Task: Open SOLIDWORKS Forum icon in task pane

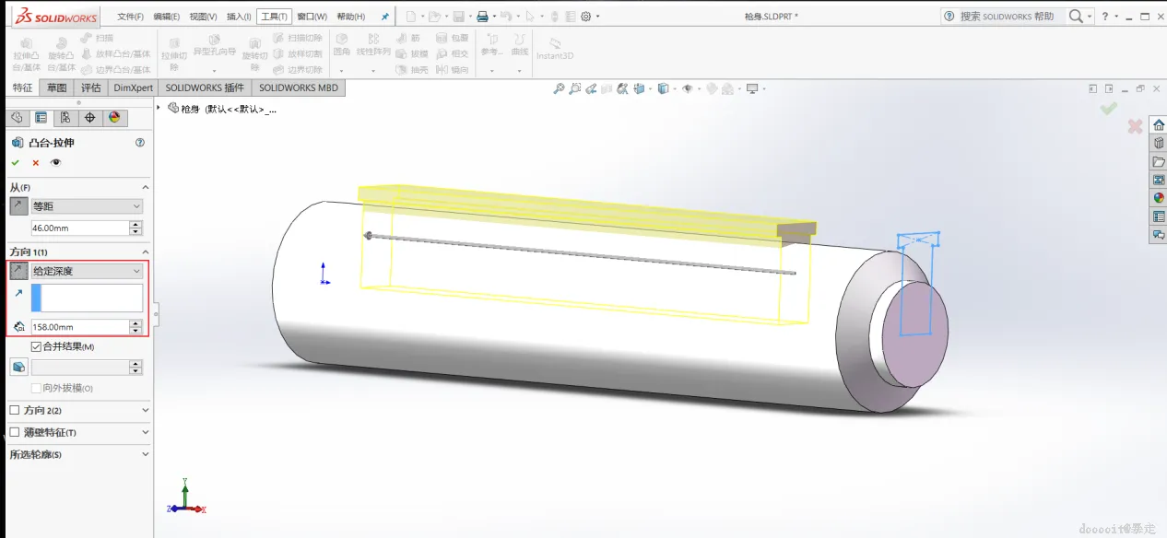Action: click(1159, 235)
